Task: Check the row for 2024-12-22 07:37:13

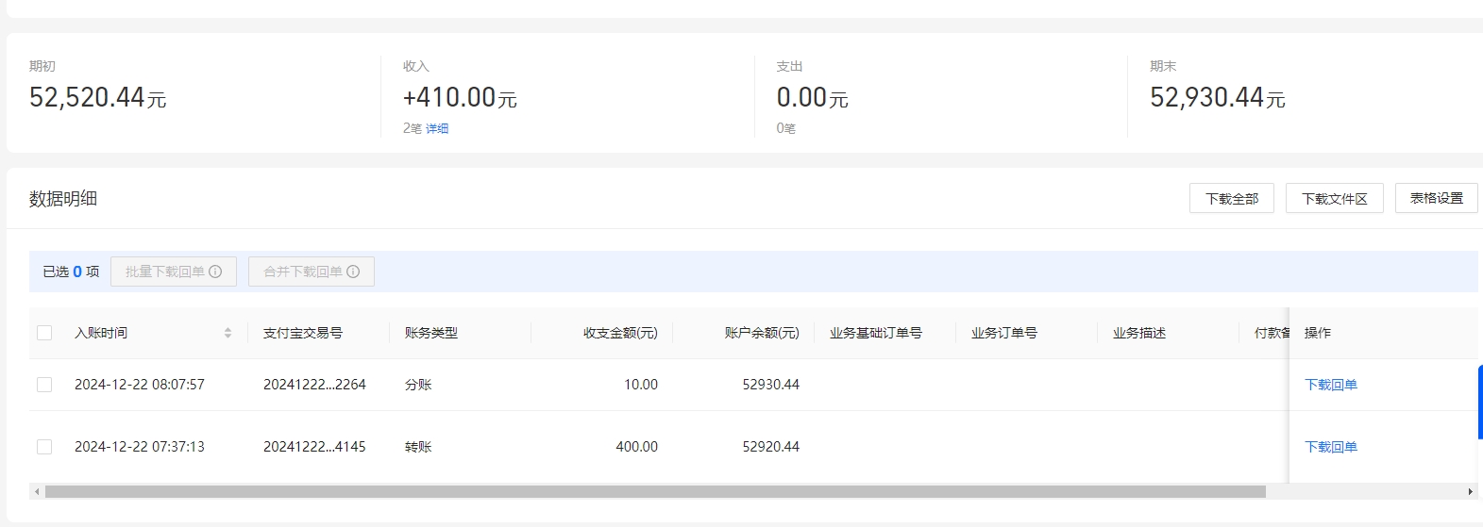Action: pos(44,447)
